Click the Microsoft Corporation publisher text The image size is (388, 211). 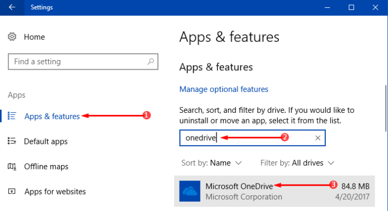tap(244, 197)
